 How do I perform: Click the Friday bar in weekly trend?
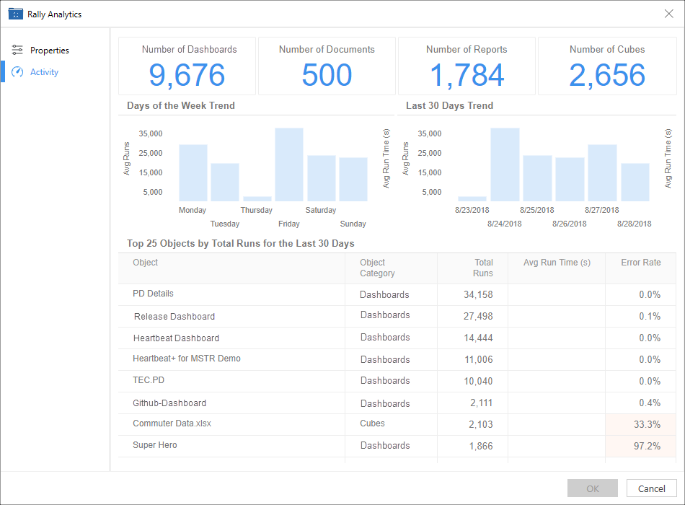[289, 165]
